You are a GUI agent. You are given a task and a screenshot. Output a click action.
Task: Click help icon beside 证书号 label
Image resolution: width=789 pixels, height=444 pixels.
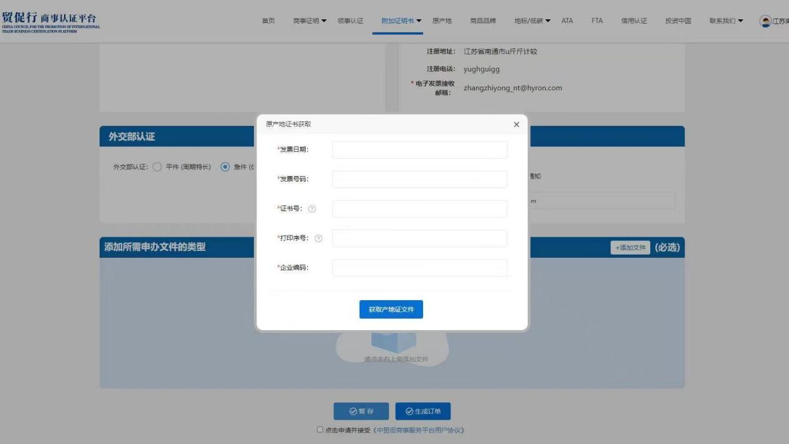[x=312, y=209]
